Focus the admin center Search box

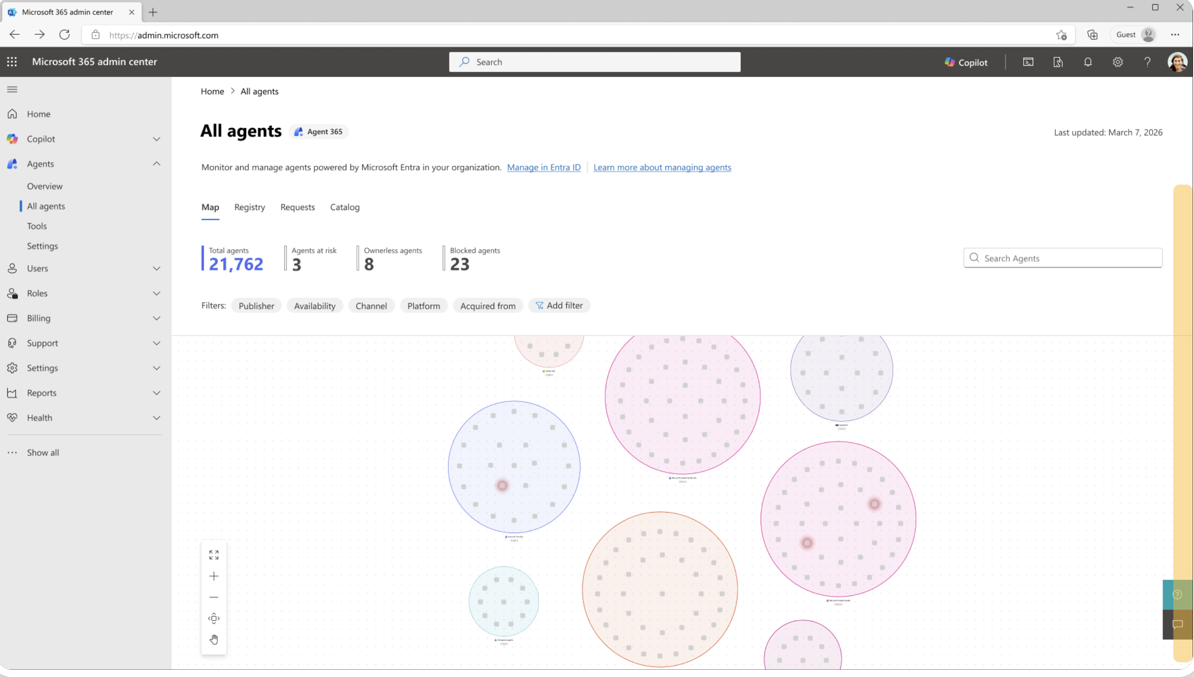click(x=595, y=62)
